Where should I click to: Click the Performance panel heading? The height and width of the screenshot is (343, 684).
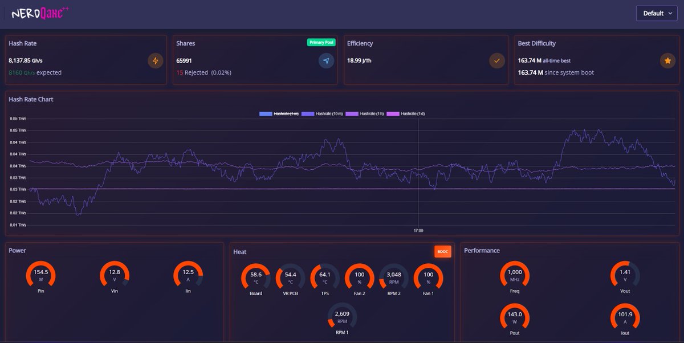pyautogui.click(x=482, y=250)
